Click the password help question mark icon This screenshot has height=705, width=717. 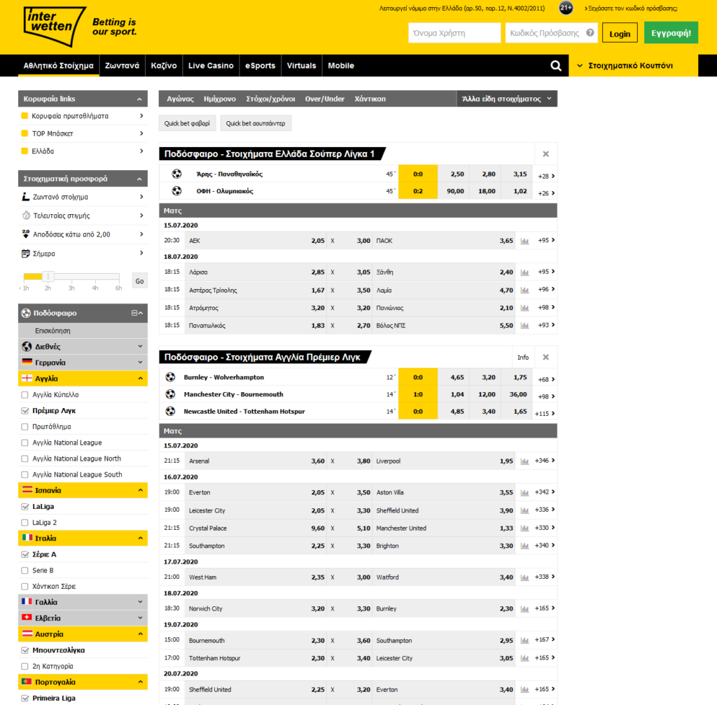[590, 33]
